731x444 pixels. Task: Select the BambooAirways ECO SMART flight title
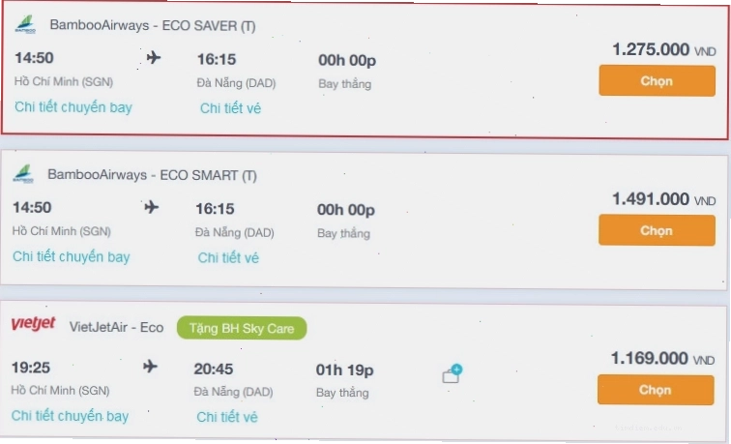click(x=152, y=175)
